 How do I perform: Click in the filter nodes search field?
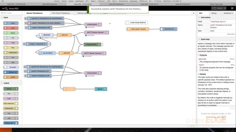[11, 13]
